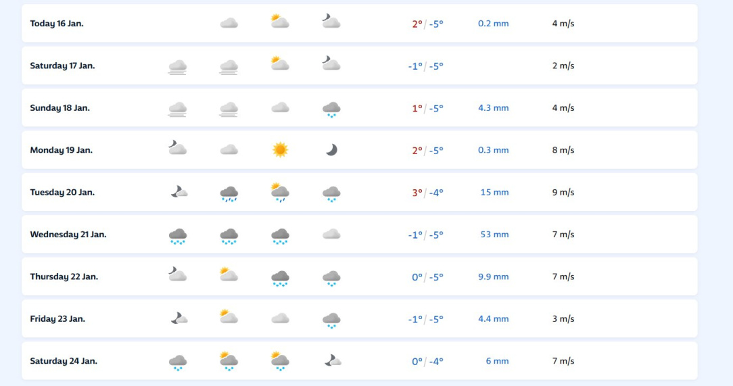Click the sun-and-cloud icon on Friday 23 Jan.

229,317
